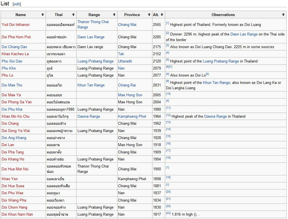Screen dimensions: 288x219
Task: Open Uttaradit province link
Action: pos(125,61)
